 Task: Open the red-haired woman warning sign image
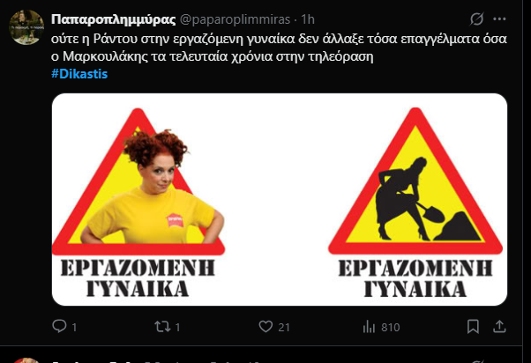pos(138,200)
